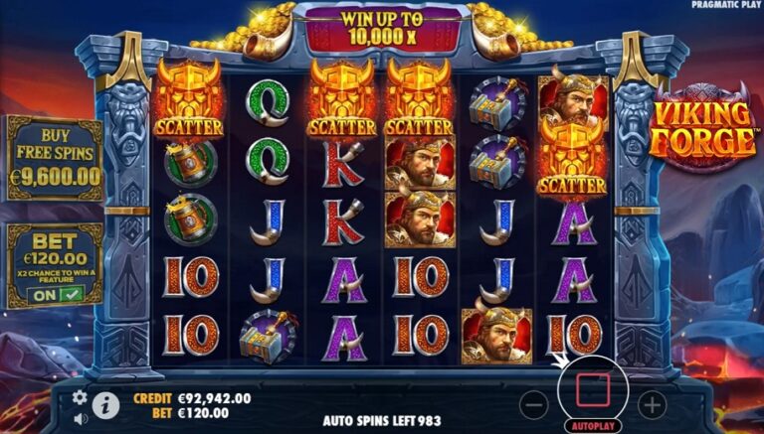Toggle the x2 chance feature ON switch
Screen dimensions: 764x434
pos(56,294)
